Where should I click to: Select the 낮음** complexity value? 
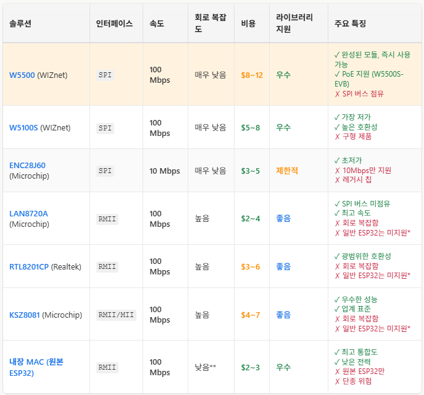point(206,367)
